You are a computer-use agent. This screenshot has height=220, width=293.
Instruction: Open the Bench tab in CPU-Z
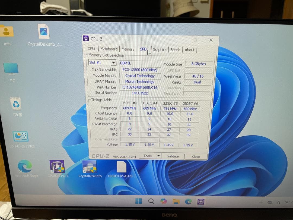click(x=175, y=49)
